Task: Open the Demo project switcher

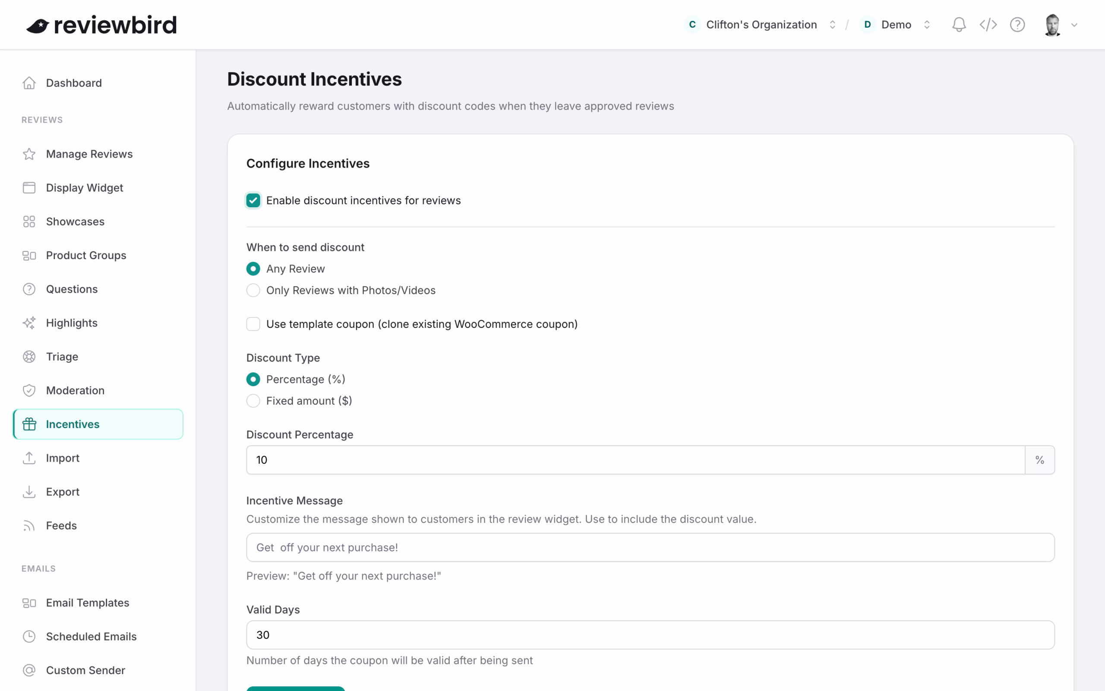Action: point(895,25)
